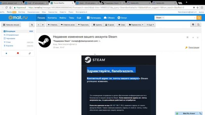
Task: Click the orange search button
Action: (199, 18)
